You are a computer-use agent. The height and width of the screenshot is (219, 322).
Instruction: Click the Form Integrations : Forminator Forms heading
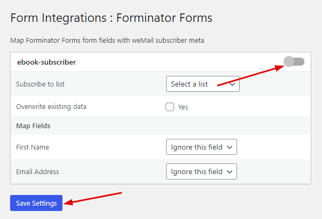111,18
